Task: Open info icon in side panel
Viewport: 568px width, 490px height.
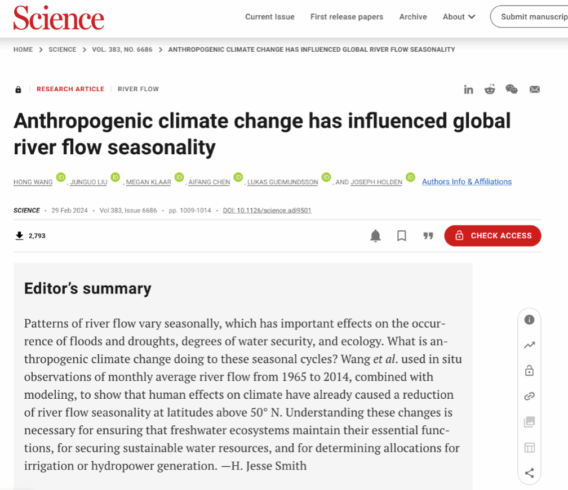Action: pos(529,320)
